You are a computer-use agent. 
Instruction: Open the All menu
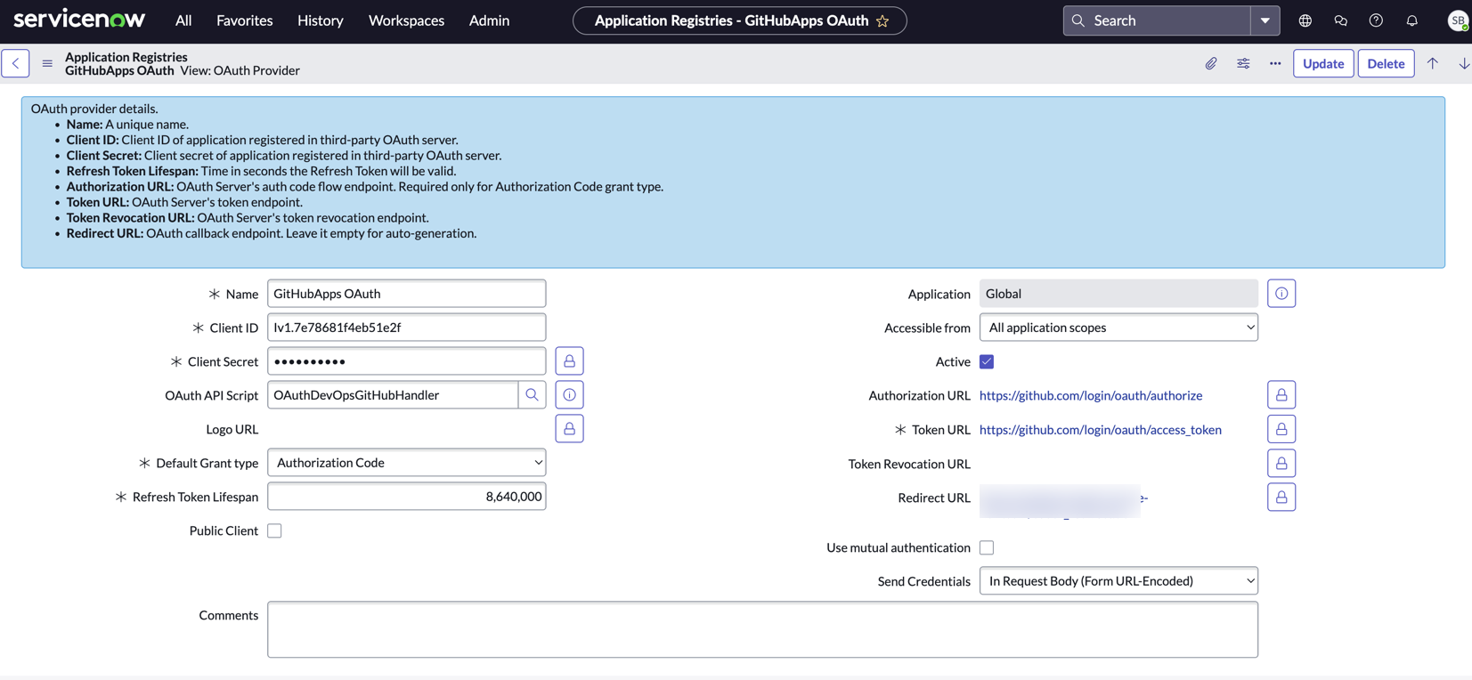point(183,20)
